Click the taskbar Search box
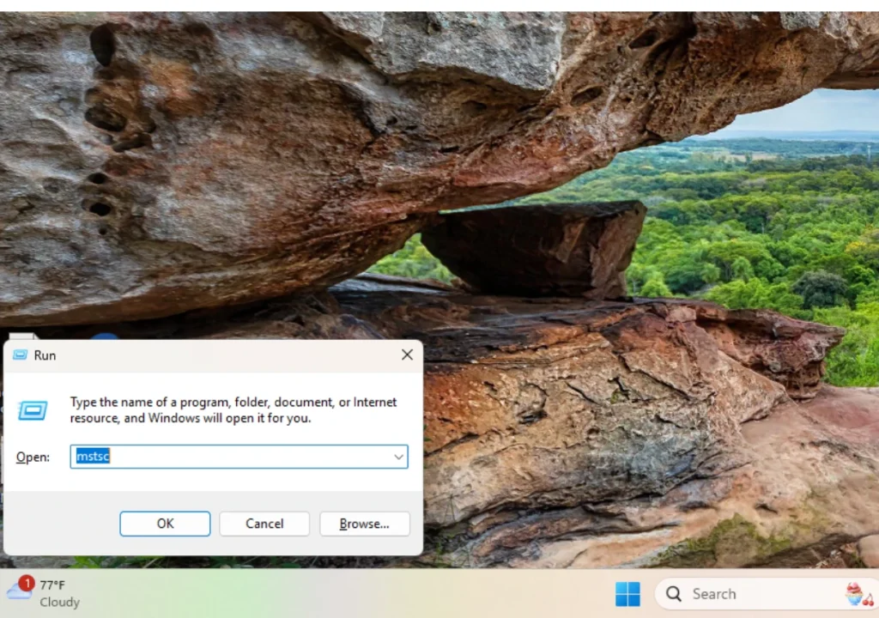Image resolution: width=879 pixels, height=618 pixels. (767, 593)
